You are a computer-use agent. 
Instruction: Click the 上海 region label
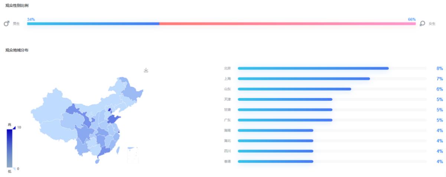227,79
